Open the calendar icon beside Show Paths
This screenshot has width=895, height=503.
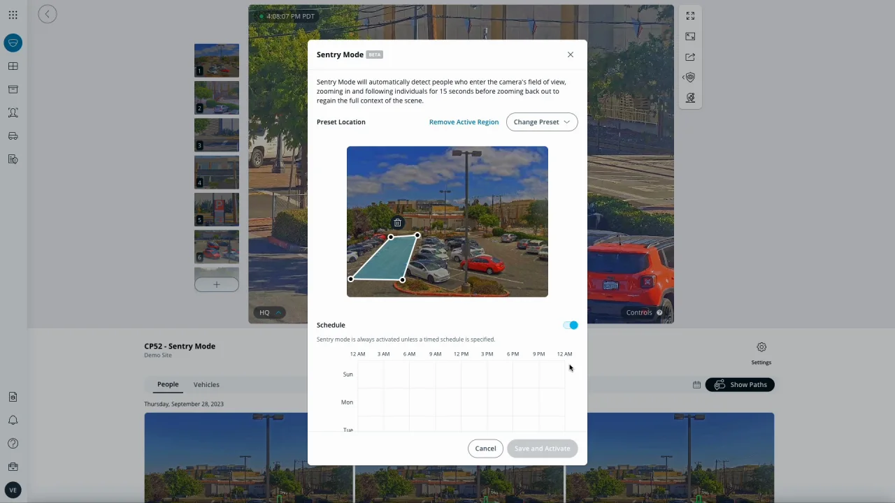(696, 385)
